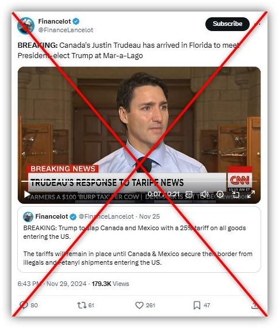The height and width of the screenshot is (328, 279).
Task: Expand video to fullscreen
Action: (x=251, y=194)
